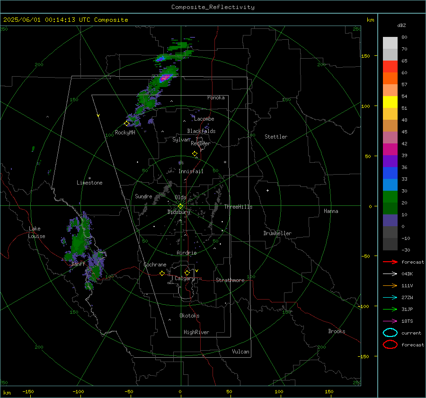Click the magenta storm core near 200 km ring

pos(165,78)
